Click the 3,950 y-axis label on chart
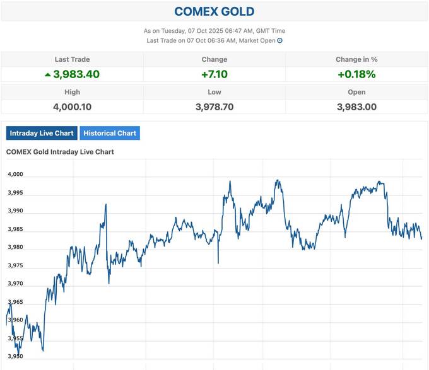 [15, 356]
